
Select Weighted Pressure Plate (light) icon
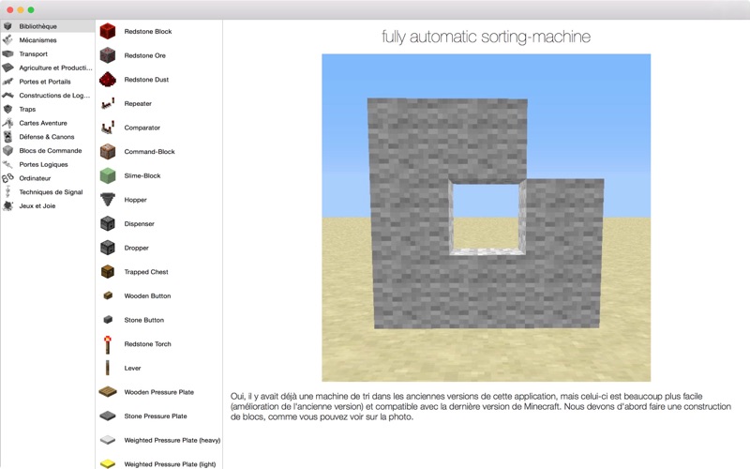click(x=108, y=463)
